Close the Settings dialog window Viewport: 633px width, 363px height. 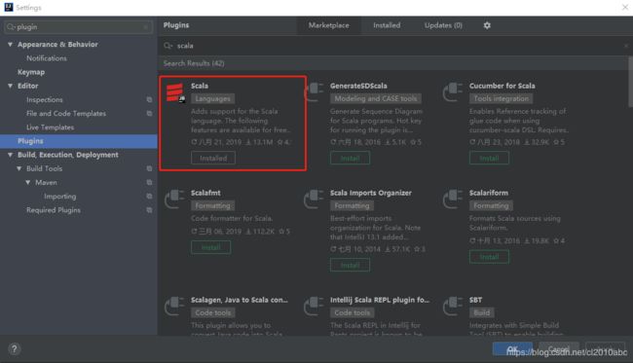625,7
